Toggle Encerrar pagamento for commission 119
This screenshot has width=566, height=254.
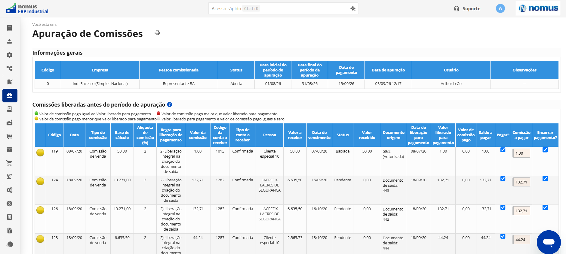[x=545, y=150]
